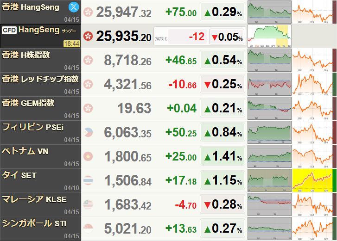Click the KLSE intraday mini chart
This screenshot has height=241, width=337.
pos(269,204)
